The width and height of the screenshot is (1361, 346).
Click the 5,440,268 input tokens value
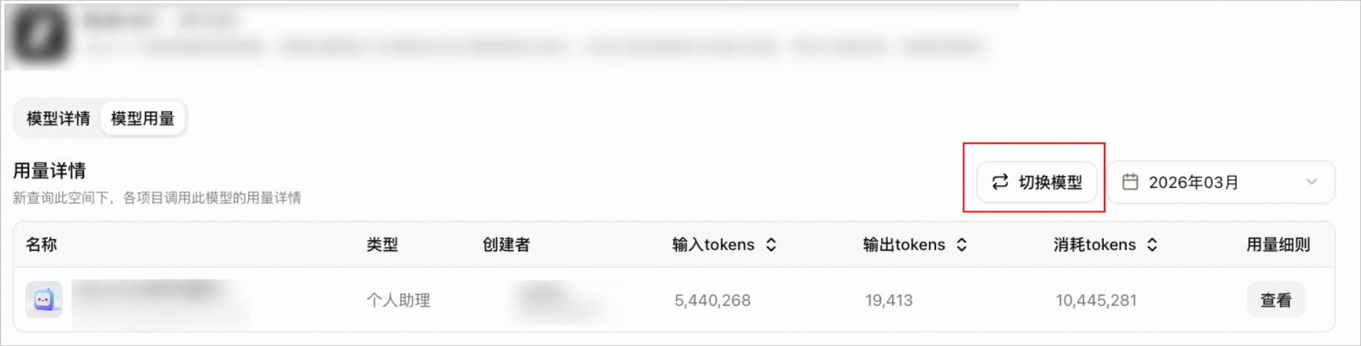click(713, 301)
